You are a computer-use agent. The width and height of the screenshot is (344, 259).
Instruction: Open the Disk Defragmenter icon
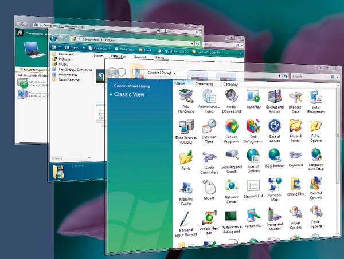[253, 126]
